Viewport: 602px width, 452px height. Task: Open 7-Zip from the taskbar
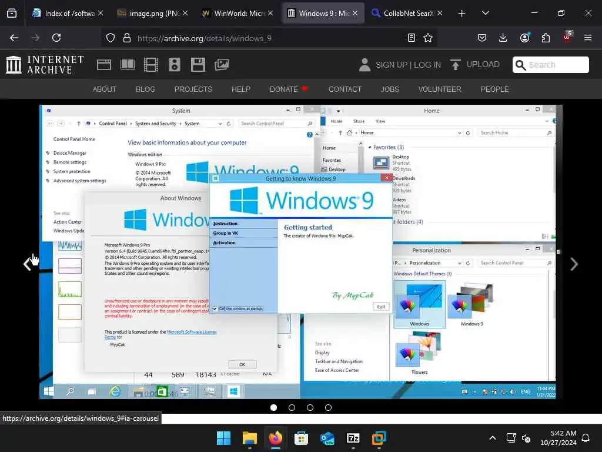353,438
